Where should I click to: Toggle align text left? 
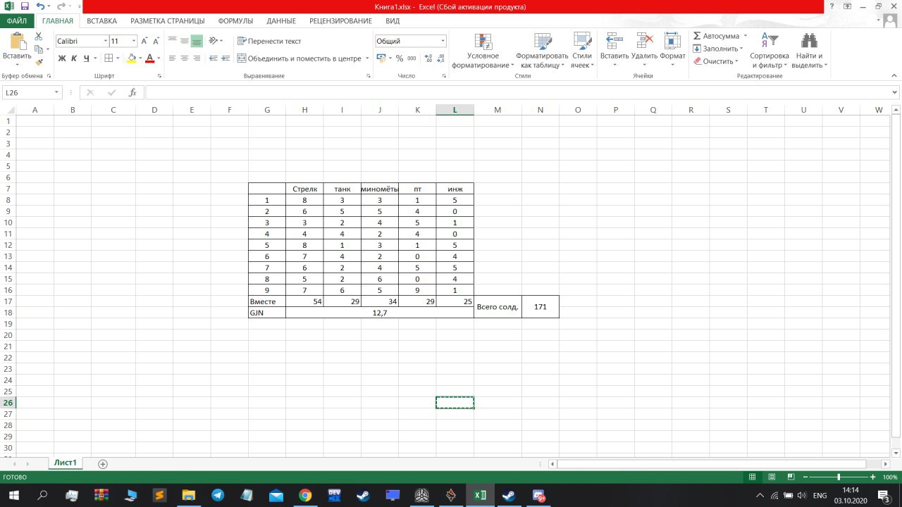(x=171, y=58)
